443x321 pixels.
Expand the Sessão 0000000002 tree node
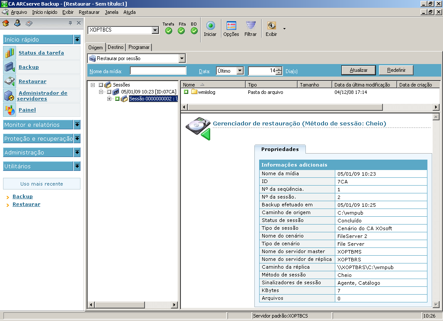109,99
